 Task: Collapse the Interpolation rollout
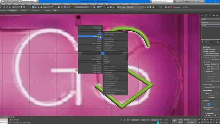(x=208, y=90)
